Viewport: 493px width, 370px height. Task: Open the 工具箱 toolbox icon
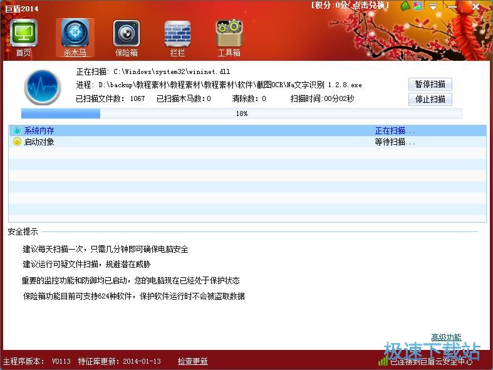click(229, 33)
